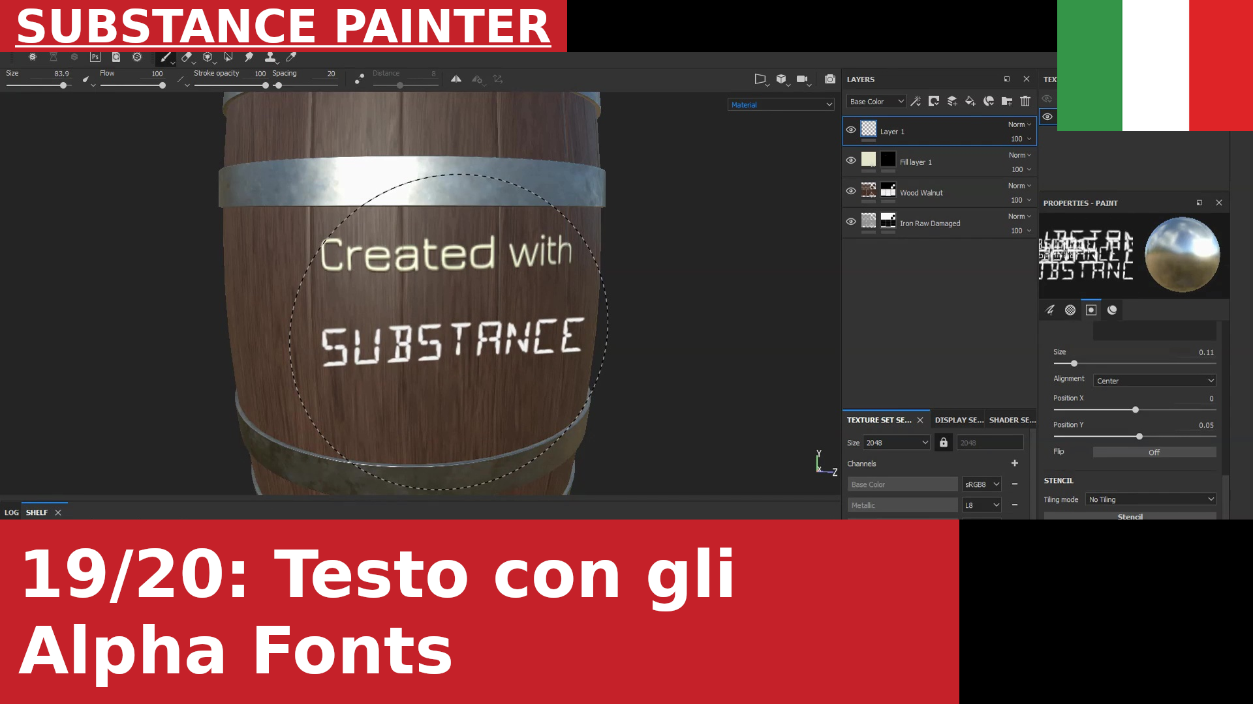Add a new folder in Layers
The width and height of the screenshot is (1253, 704).
(1007, 101)
